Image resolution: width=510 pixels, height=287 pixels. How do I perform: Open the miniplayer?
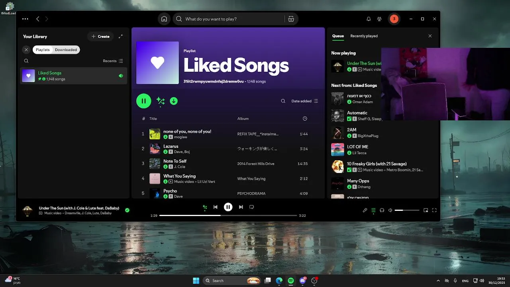point(426,210)
